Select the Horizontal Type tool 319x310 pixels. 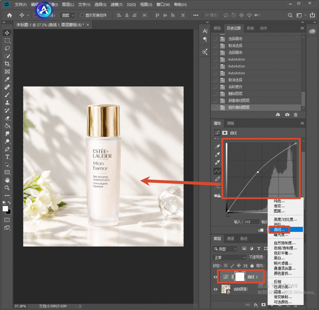pyautogui.click(x=7, y=157)
